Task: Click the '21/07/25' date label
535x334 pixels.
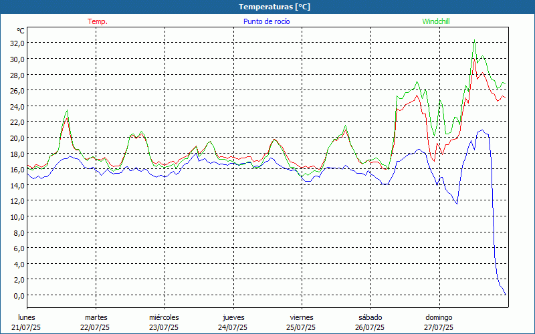Action: coord(26,327)
